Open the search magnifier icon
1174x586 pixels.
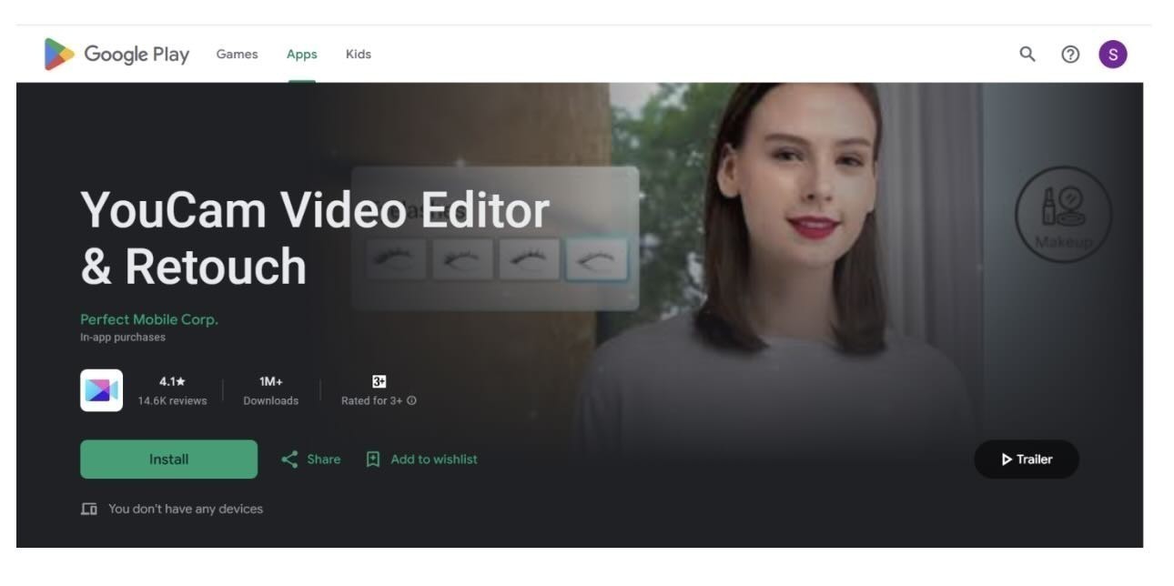(x=1027, y=55)
